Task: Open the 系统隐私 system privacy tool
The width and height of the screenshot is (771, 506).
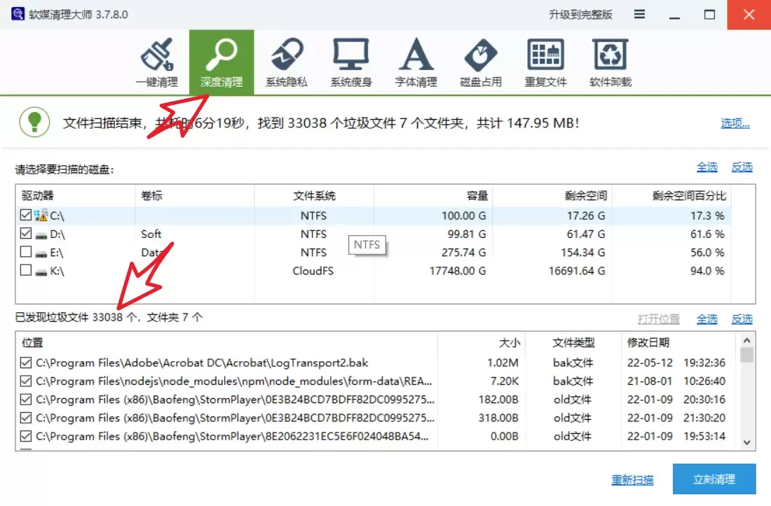Action: (x=287, y=63)
